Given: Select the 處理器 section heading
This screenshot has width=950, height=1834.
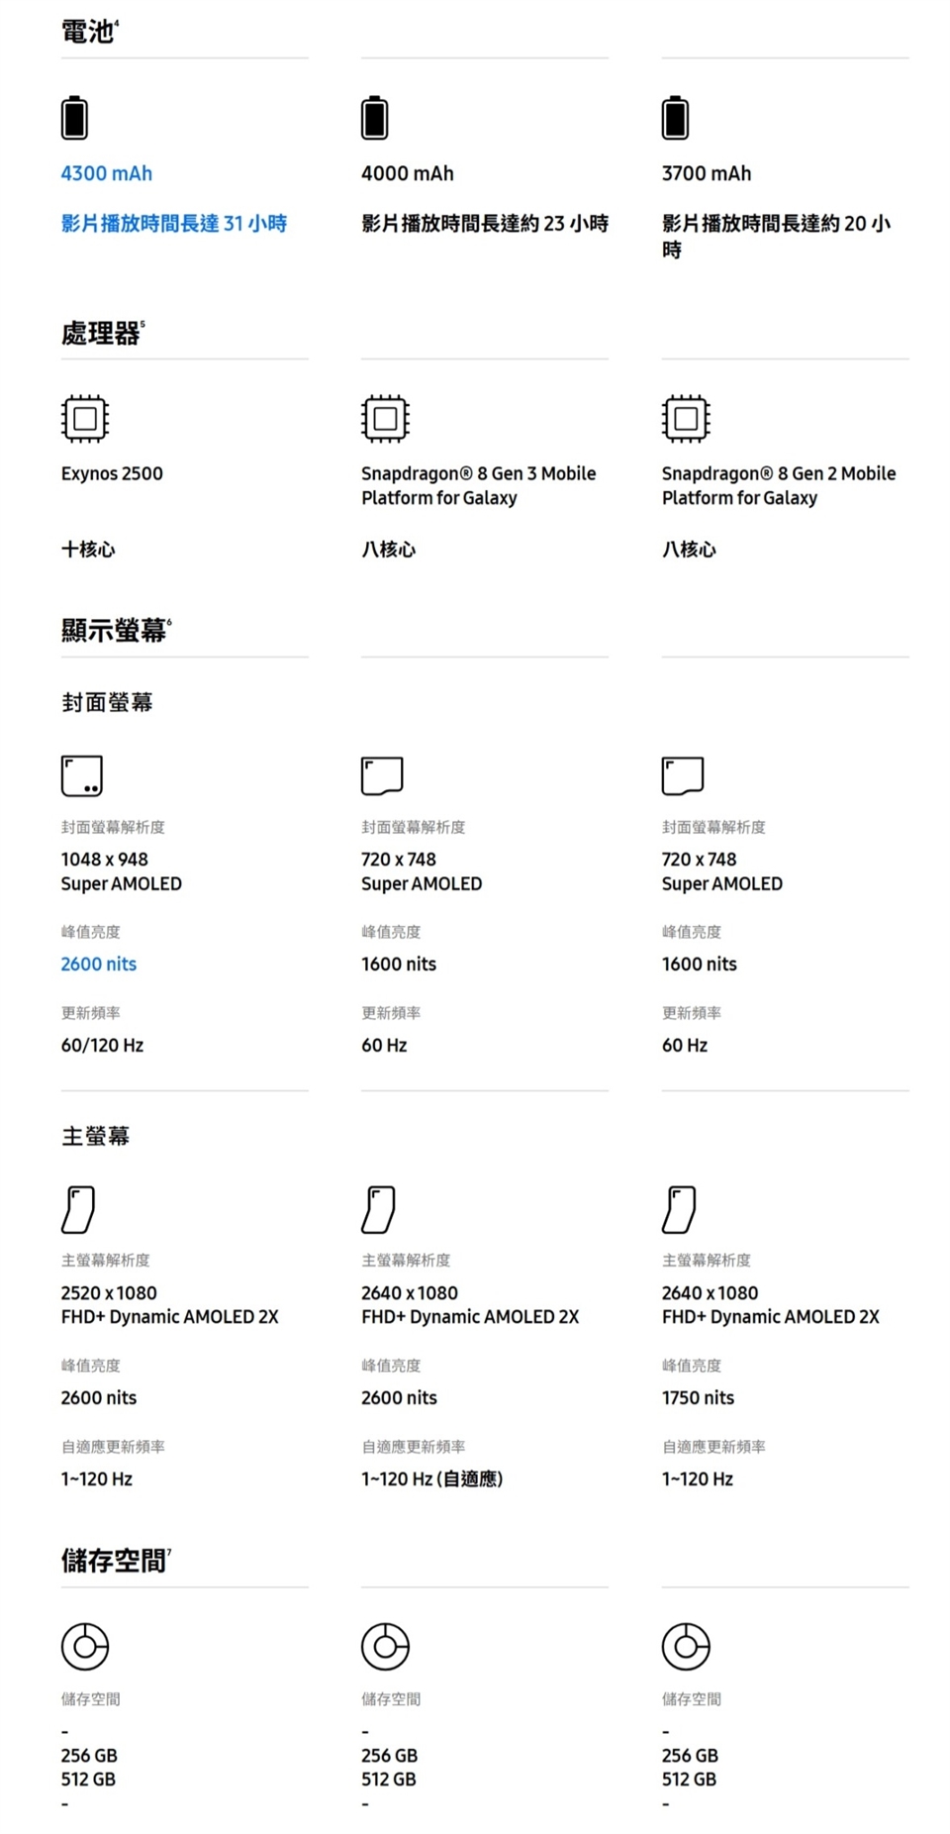Looking at the screenshot, I should click(101, 334).
